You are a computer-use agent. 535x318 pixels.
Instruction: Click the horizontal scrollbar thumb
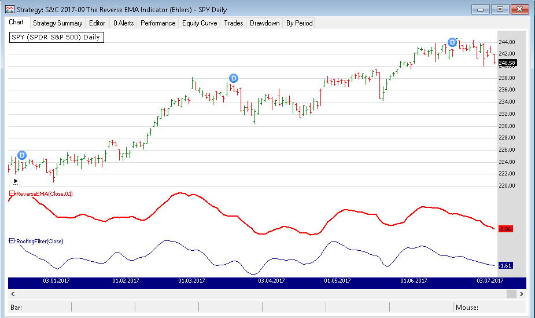[511, 294]
